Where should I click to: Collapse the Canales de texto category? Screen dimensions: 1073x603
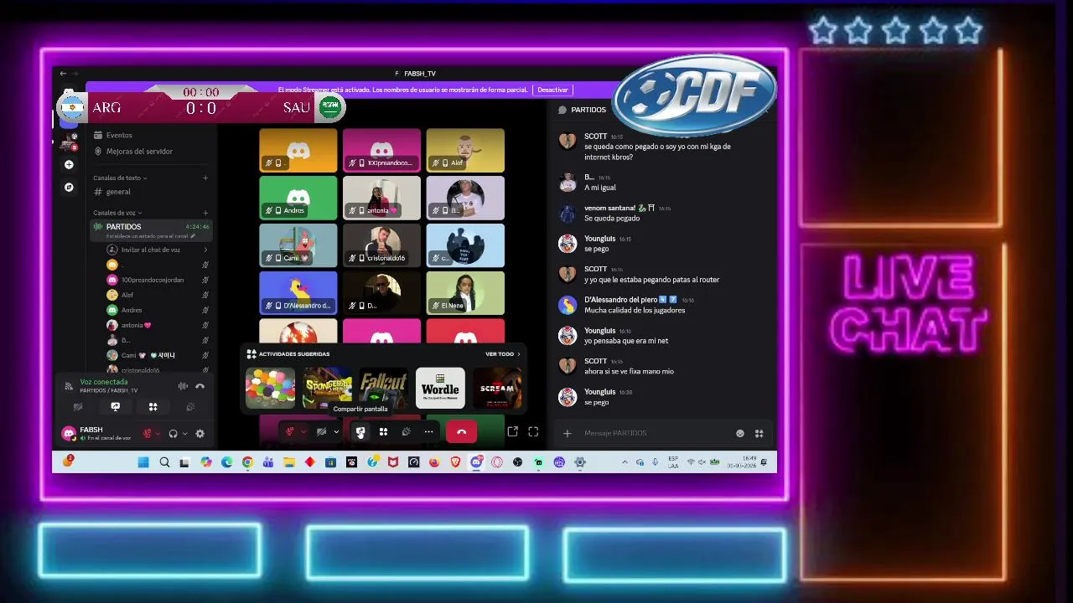point(120,178)
